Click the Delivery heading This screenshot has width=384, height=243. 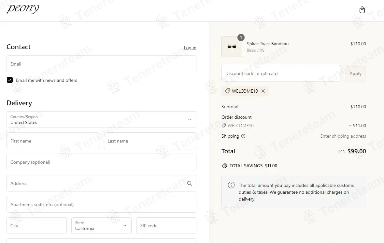[x=19, y=103]
